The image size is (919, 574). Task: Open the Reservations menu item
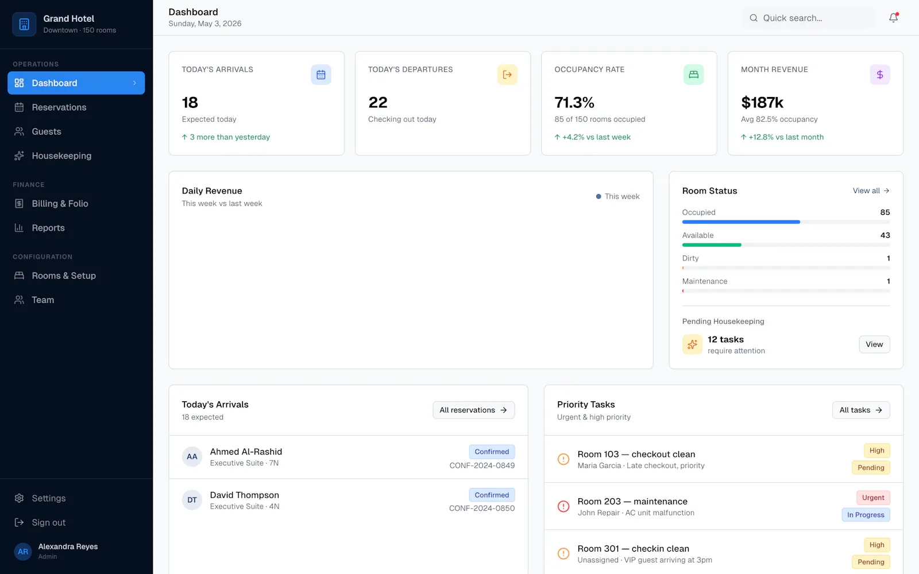[76, 107]
